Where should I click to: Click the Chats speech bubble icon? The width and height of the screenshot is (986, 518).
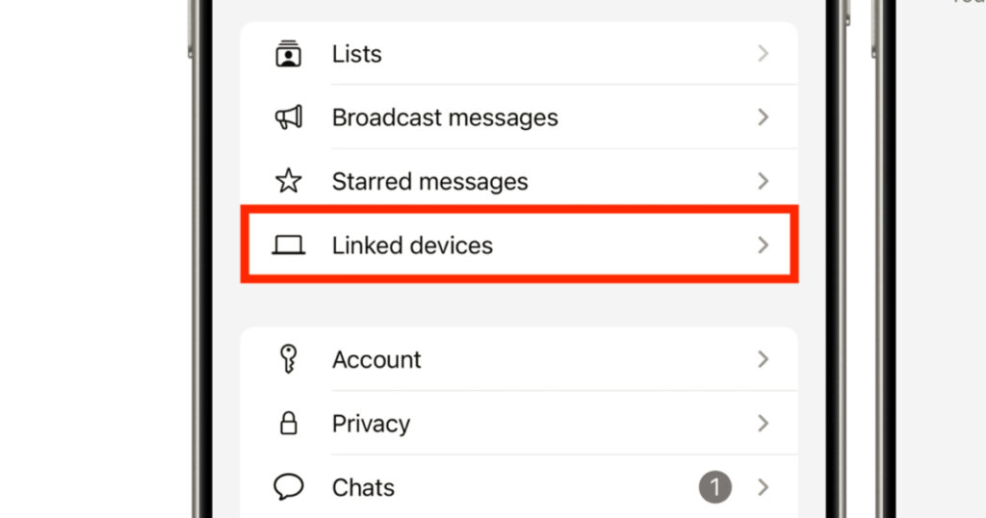[288, 487]
